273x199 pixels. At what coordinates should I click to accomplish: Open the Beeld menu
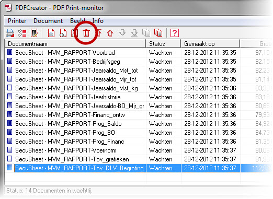77,21
